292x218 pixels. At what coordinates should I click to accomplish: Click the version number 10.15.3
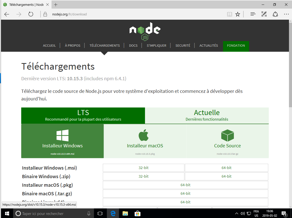click(75, 79)
